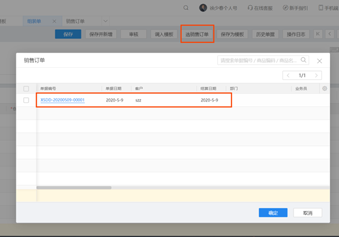Image resolution: width=339 pixels, height=237 pixels.
Task: Expand the tab list dropdown chevron
Action: pos(106,21)
